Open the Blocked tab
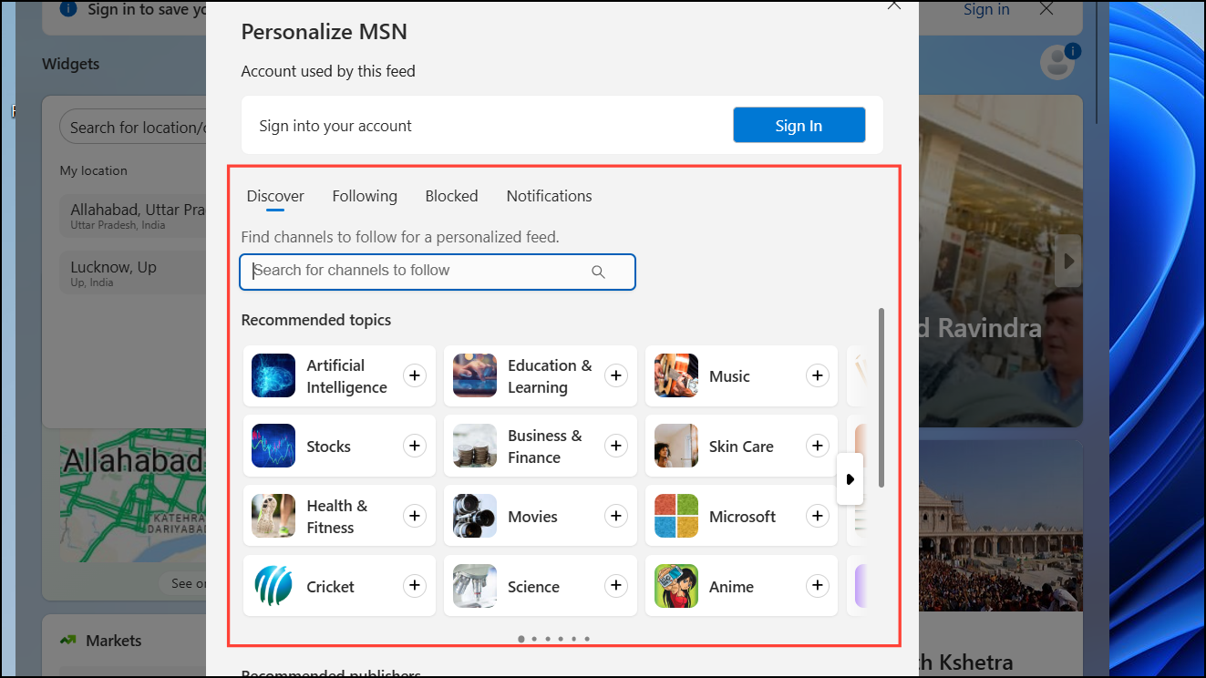Screen dimensions: 1206x678 pos(451,196)
